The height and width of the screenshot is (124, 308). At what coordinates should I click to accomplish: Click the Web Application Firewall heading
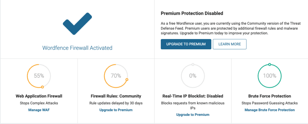tap(39, 96)
